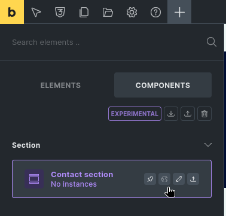Click the yellow Bricks logo
Viewport: 226px width, 216px height.
point(12,12)
